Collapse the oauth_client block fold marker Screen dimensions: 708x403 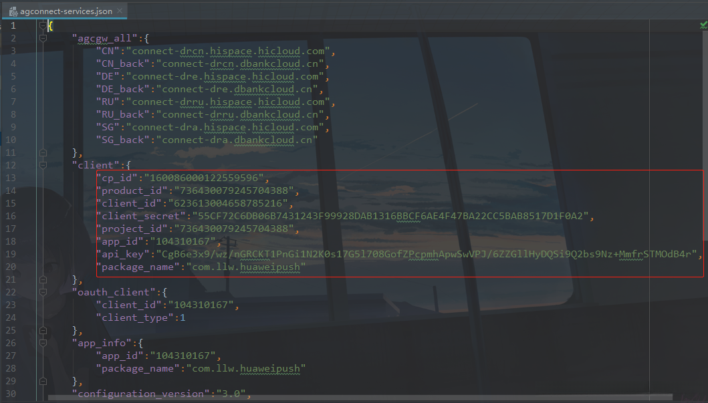click(43, 292)
